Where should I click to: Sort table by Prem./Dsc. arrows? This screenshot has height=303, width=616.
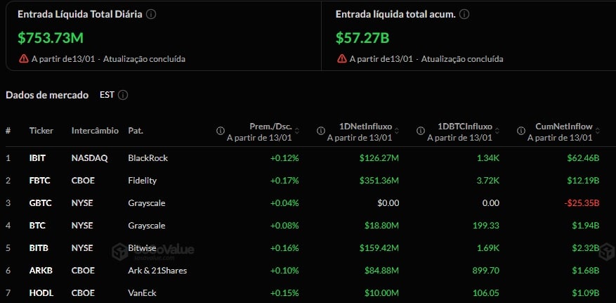296,131
